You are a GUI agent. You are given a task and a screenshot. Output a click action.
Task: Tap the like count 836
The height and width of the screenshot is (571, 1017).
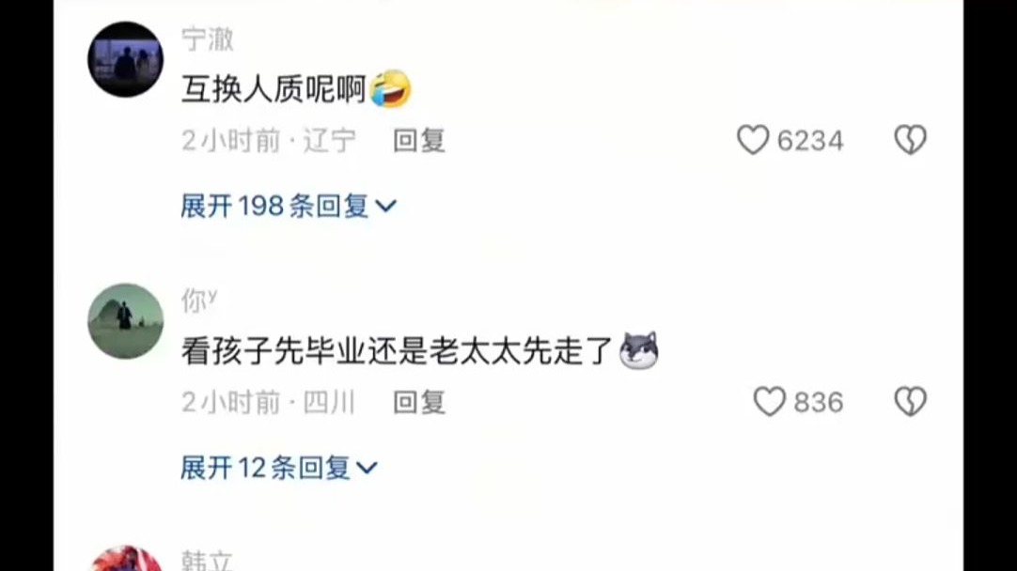[819, 403]
